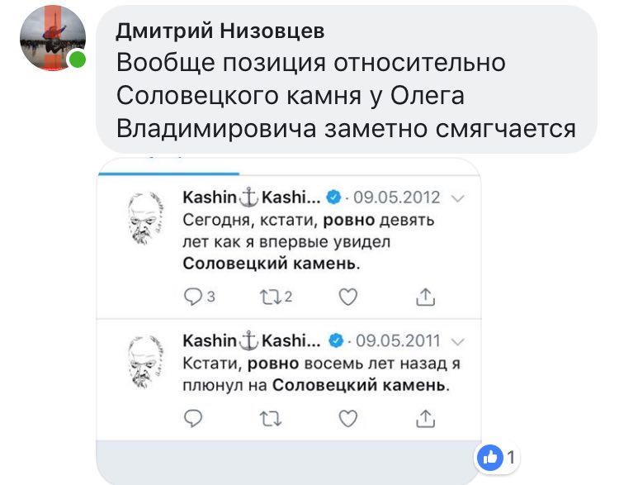Open the chevron dropdown on the 09.05.2011 tweet

[x=460, y=340]
